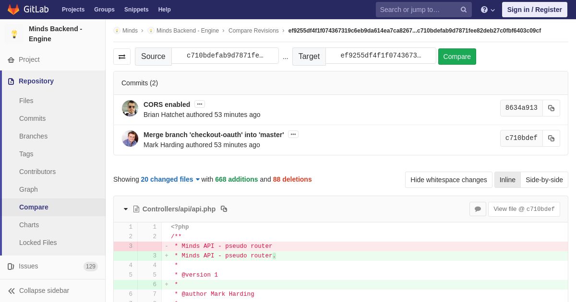576x302 pixels.
Task: Copy commit SHA c710bdef
Action: (x=551, y=139)
